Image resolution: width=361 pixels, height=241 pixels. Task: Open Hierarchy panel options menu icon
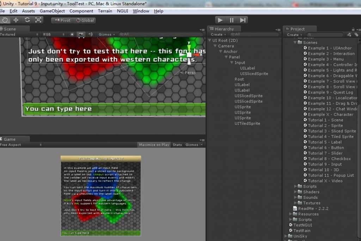[x=278, y=30]
